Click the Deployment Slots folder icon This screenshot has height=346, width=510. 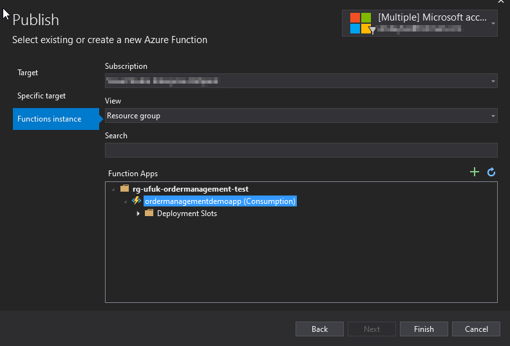tap(149, 213)
